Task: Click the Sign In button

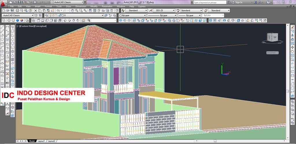Action: click(x=237, y=2)
